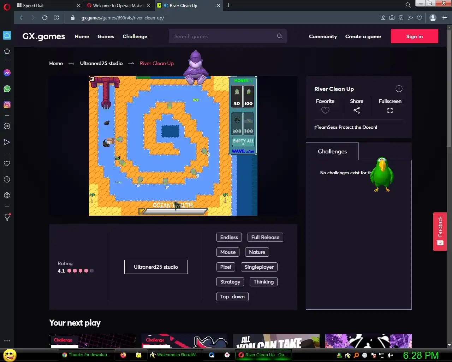Select the Thinking tag
Image resolution: width=452 pixels, height=362 pixels.
pos(263,282)
